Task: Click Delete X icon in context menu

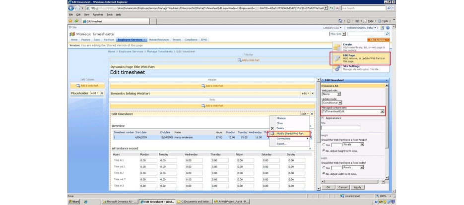Action: pyautogui.click(x=272, y=128)
